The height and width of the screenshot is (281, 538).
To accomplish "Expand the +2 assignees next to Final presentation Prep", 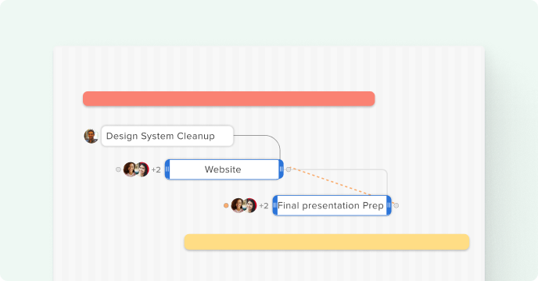I will [x=264, y=205].
